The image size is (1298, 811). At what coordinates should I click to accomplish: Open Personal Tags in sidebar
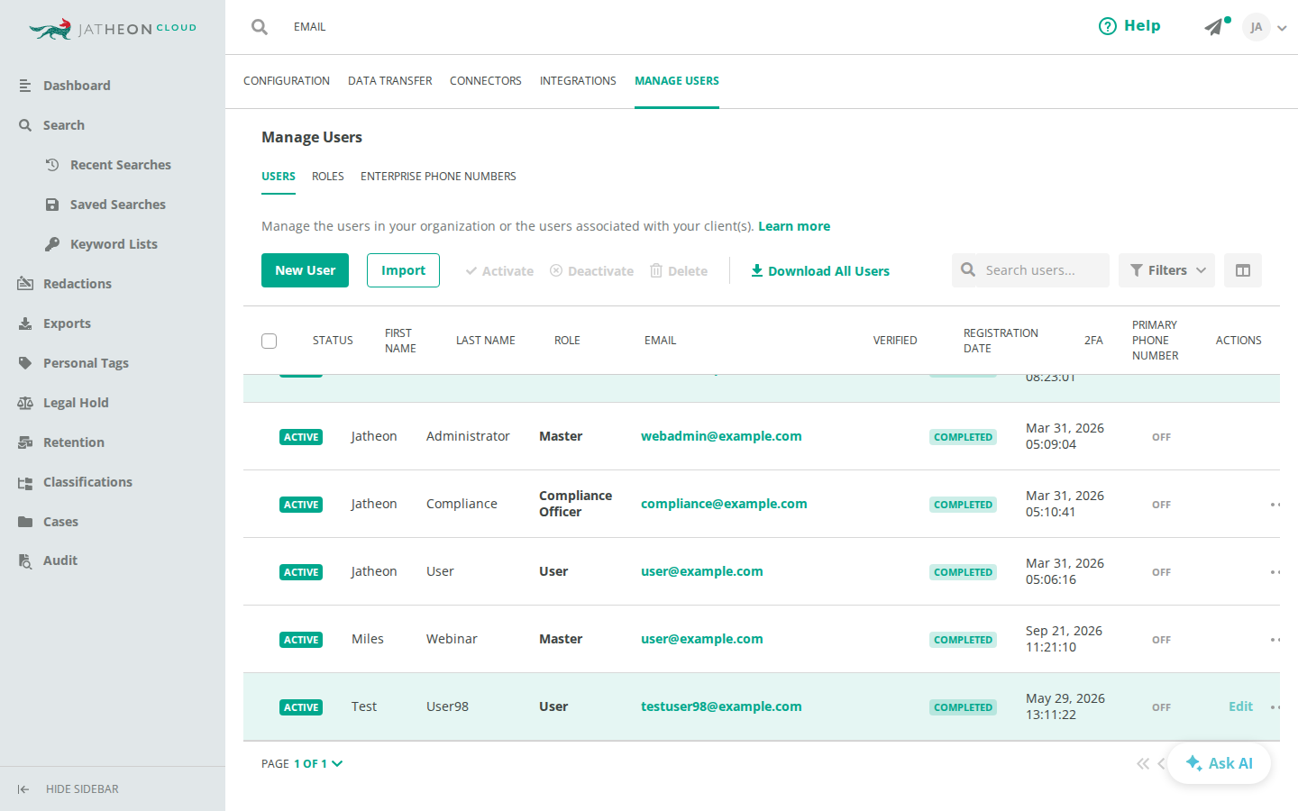point(86,363)
